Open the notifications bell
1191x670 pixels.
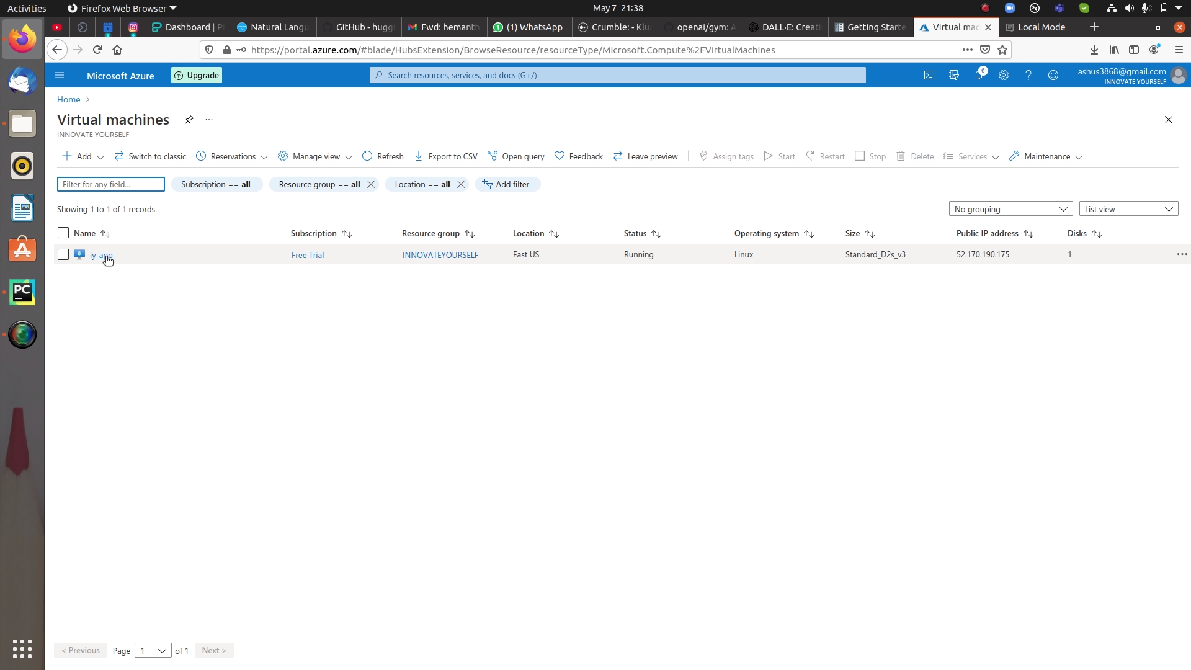click(979, 75)
